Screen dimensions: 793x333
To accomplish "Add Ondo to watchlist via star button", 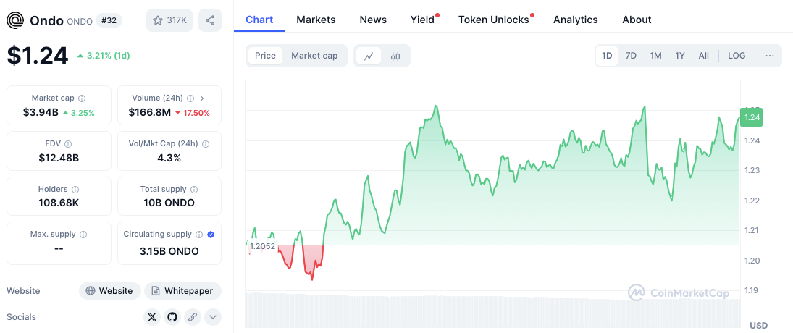I will (x=169, y=20).
